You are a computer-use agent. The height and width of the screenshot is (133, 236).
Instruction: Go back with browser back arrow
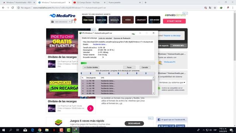tap(3, 8)
